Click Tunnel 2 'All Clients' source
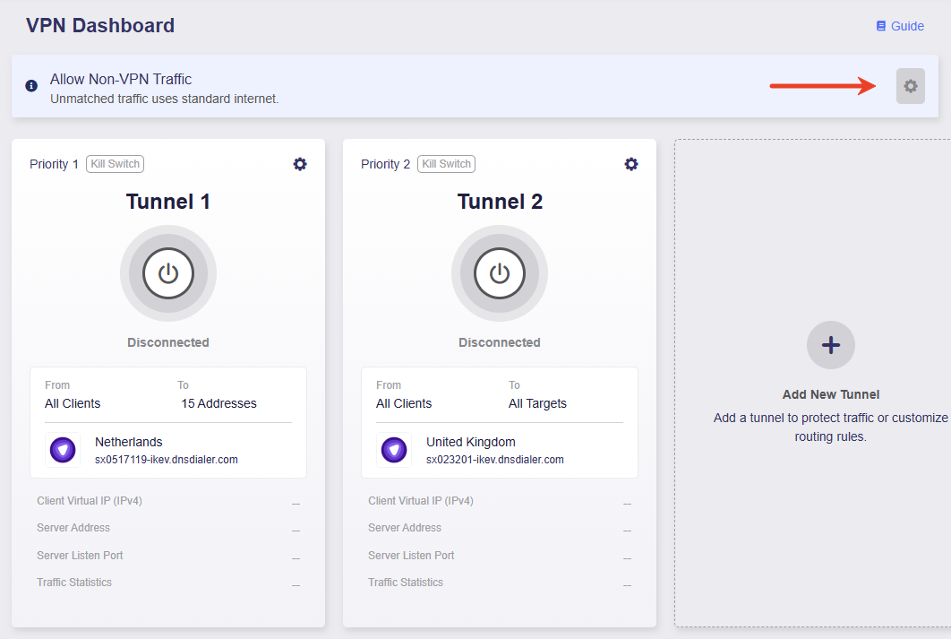The height and width of the screenshot is (639, 951). click(404, 403)
